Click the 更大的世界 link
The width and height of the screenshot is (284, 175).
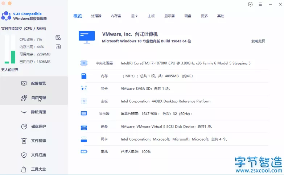10,70
